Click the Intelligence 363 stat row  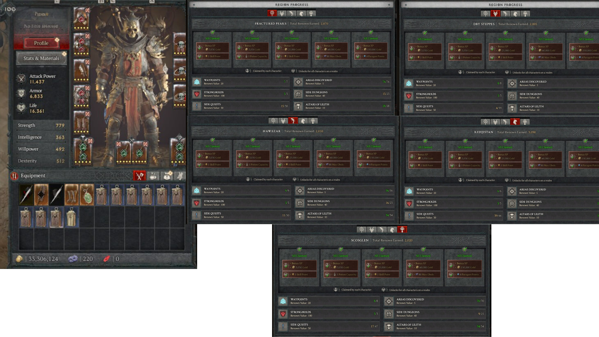pos(41,137)
